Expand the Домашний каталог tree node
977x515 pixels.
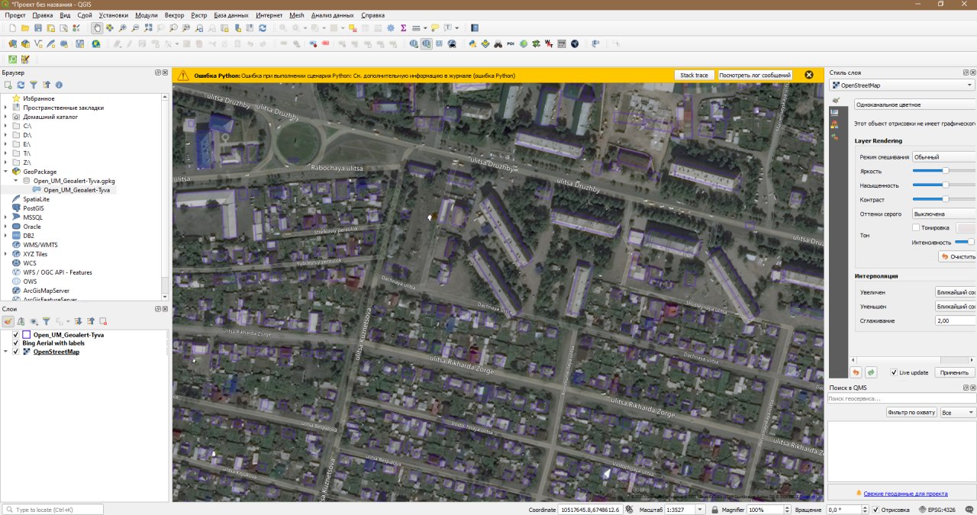pos(6,117)
